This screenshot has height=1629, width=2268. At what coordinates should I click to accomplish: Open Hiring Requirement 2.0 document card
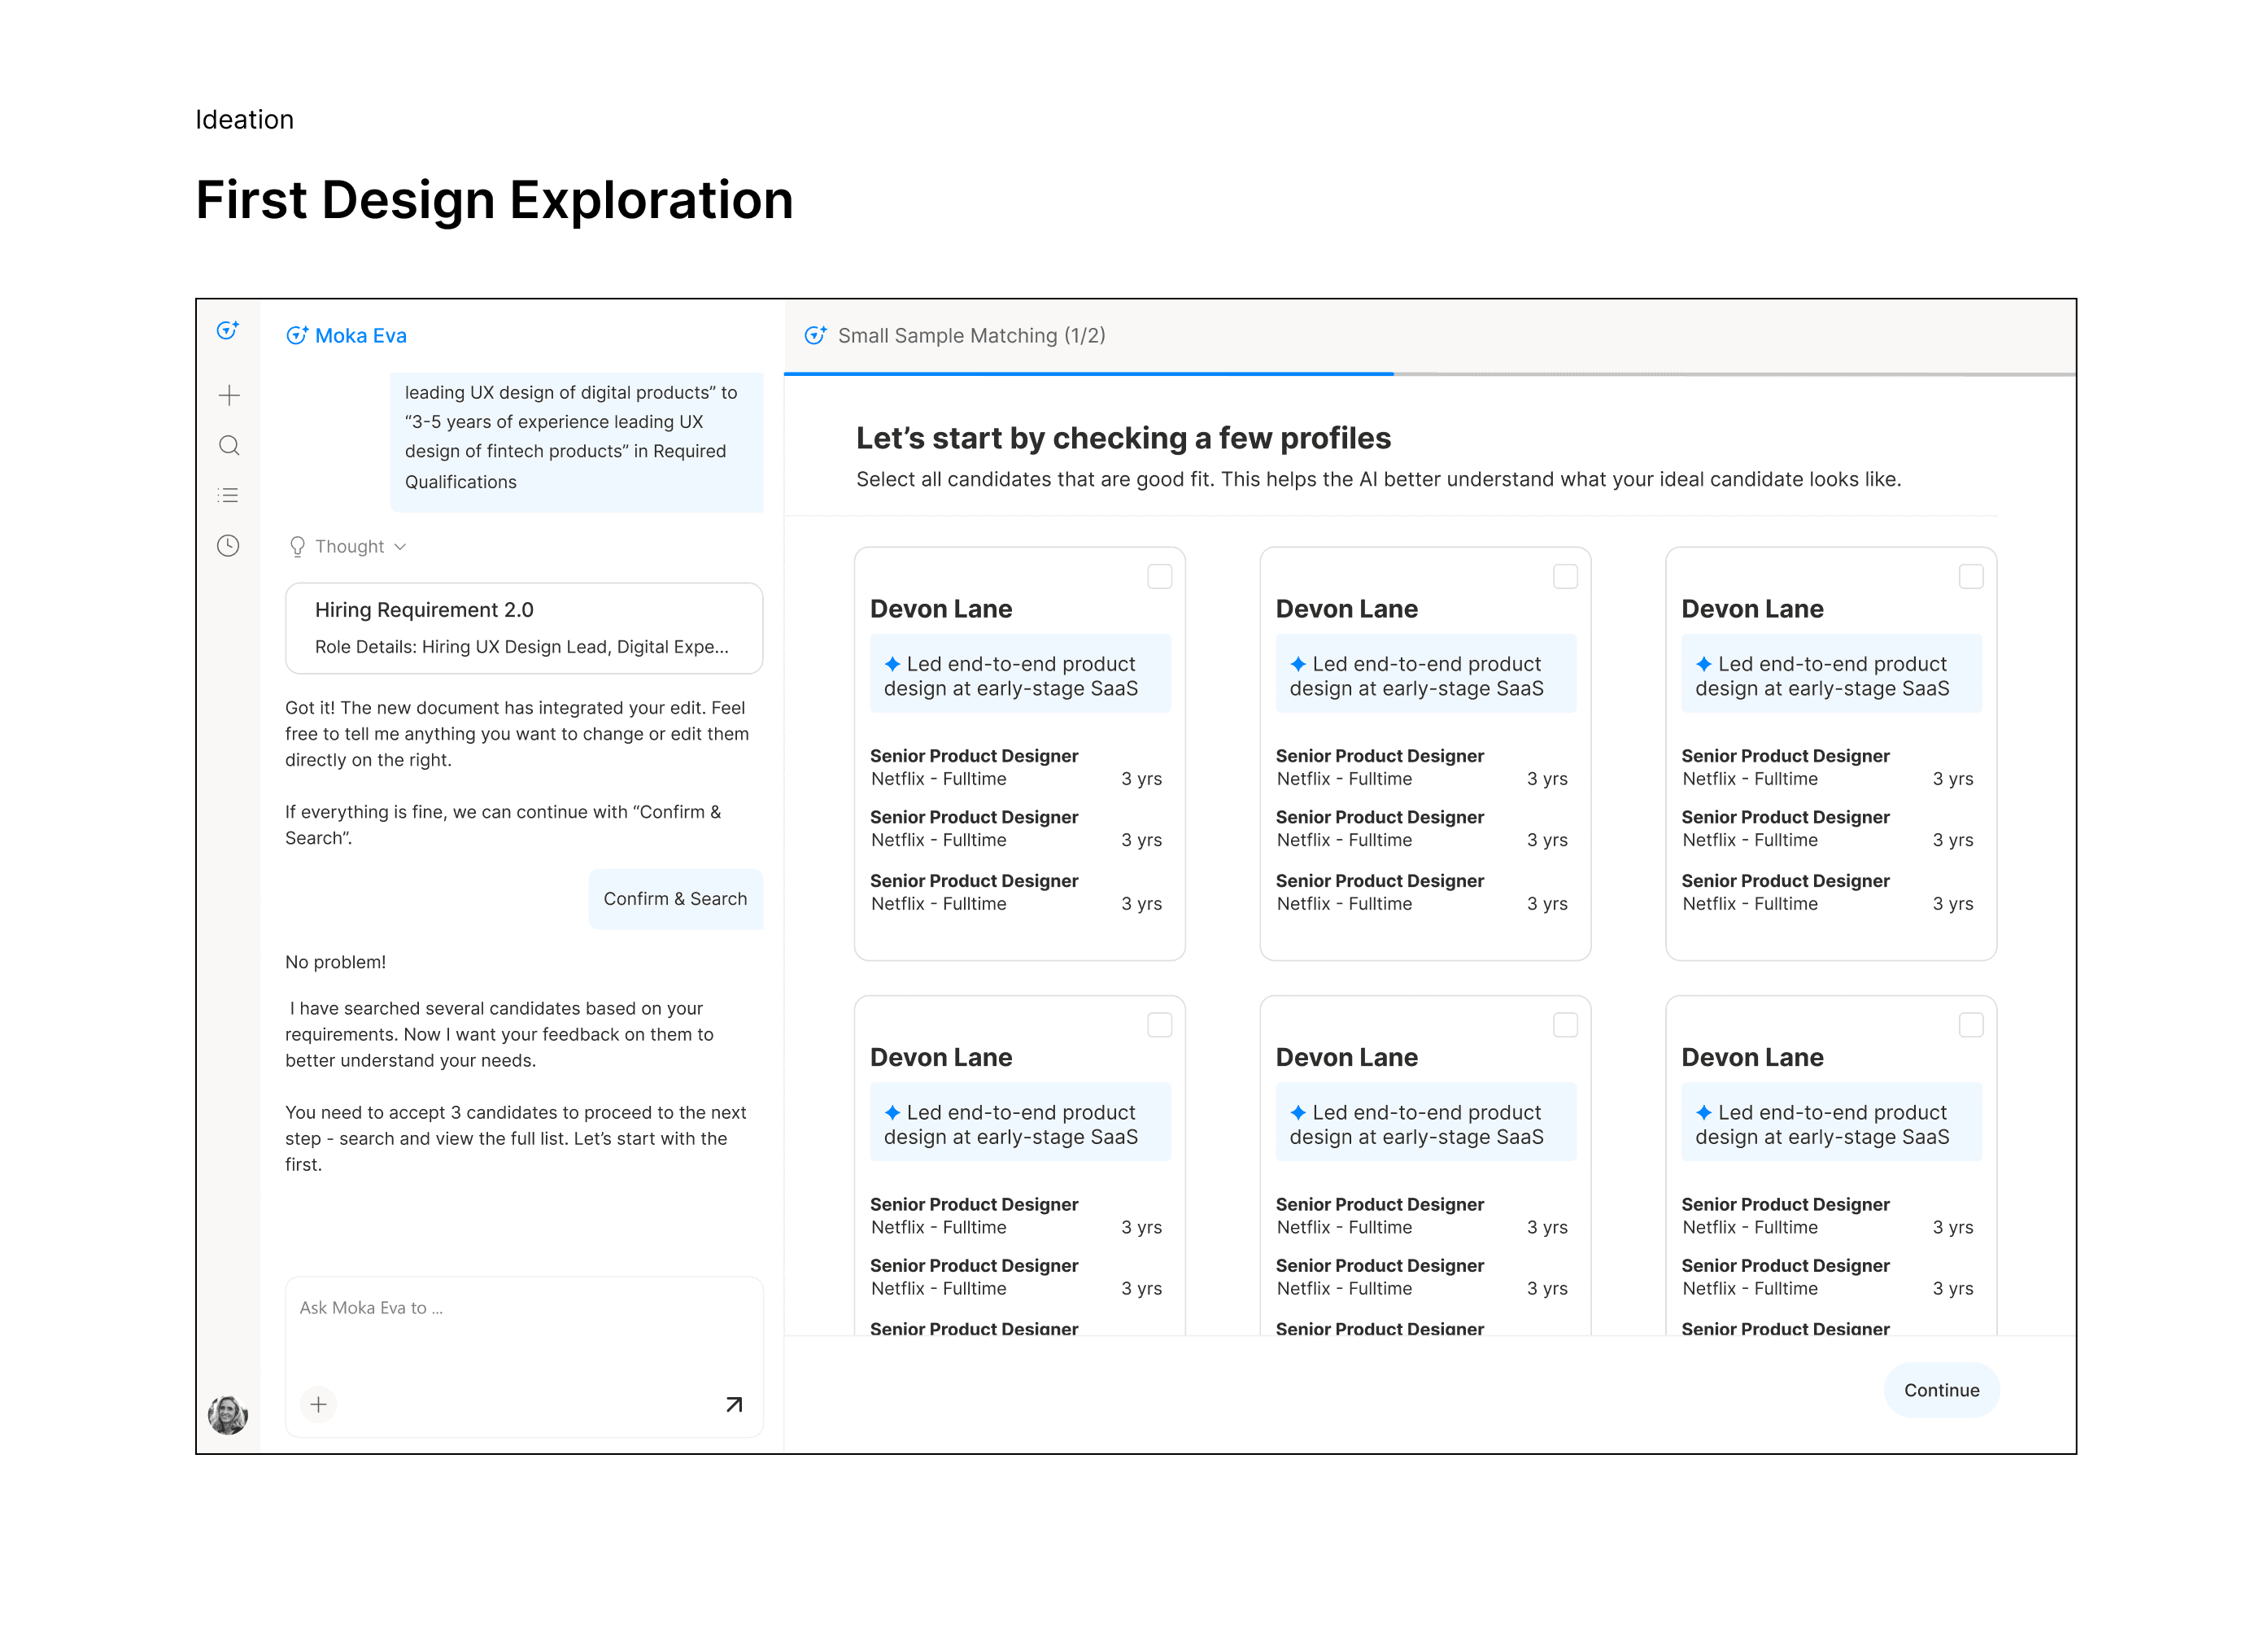click(524, 628)
